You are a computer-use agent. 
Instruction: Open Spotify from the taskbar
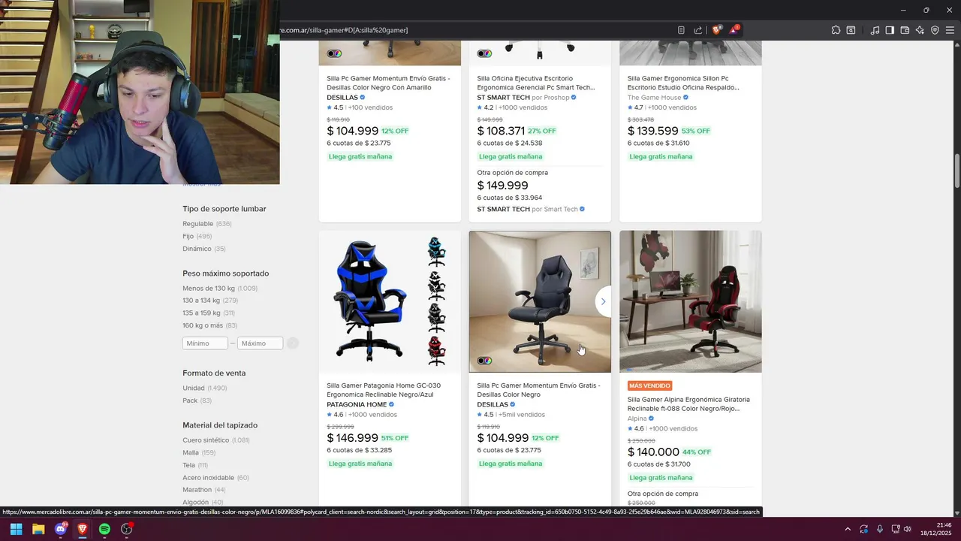coord(104,529)
